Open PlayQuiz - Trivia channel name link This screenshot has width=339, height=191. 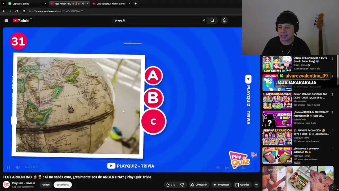point(22,183)
